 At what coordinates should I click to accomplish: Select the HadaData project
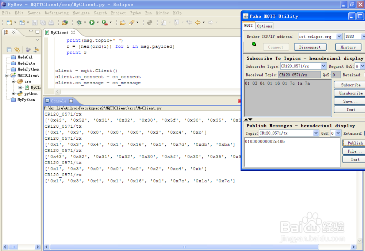click(x=23, y=63)
